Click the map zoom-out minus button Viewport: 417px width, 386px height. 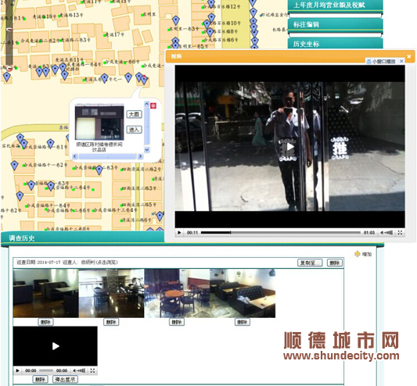(9, 68)
